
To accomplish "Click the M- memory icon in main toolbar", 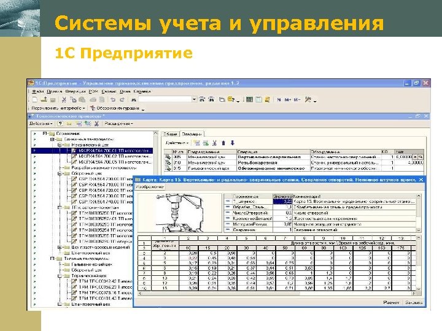I will click(297, 100).
